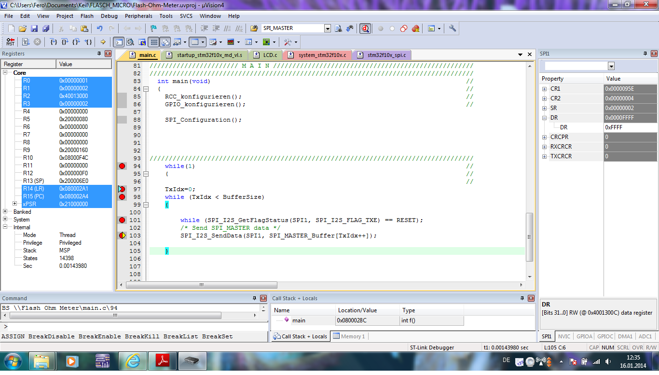Select the DR value 0xFFFF field
The image size is (659, 375).
(630, 127)
